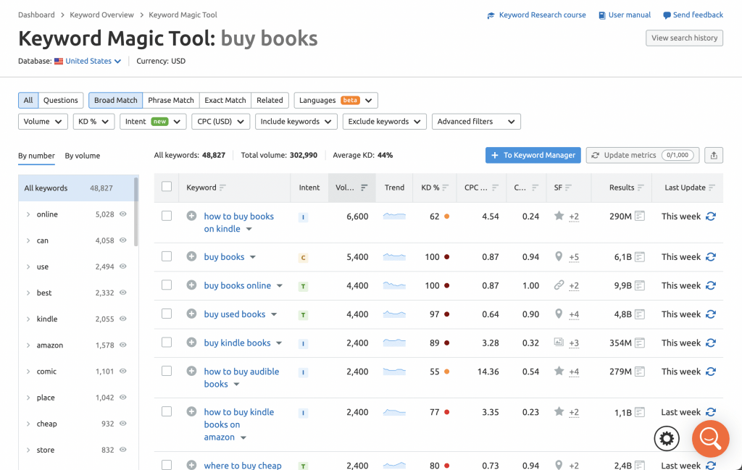
Task: Expand the Advanced filters dropdown
Action: tap(476, 122)
